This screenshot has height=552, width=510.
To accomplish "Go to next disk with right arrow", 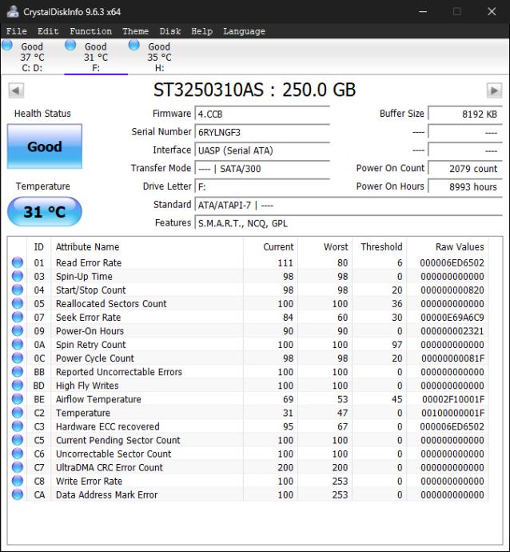I will coord(494,91).
